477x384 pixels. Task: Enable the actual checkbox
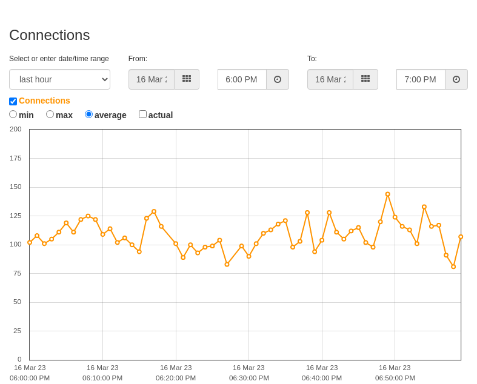pos(142,114)
